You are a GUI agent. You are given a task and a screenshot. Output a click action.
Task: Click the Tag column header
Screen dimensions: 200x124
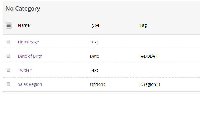(143, 25)
